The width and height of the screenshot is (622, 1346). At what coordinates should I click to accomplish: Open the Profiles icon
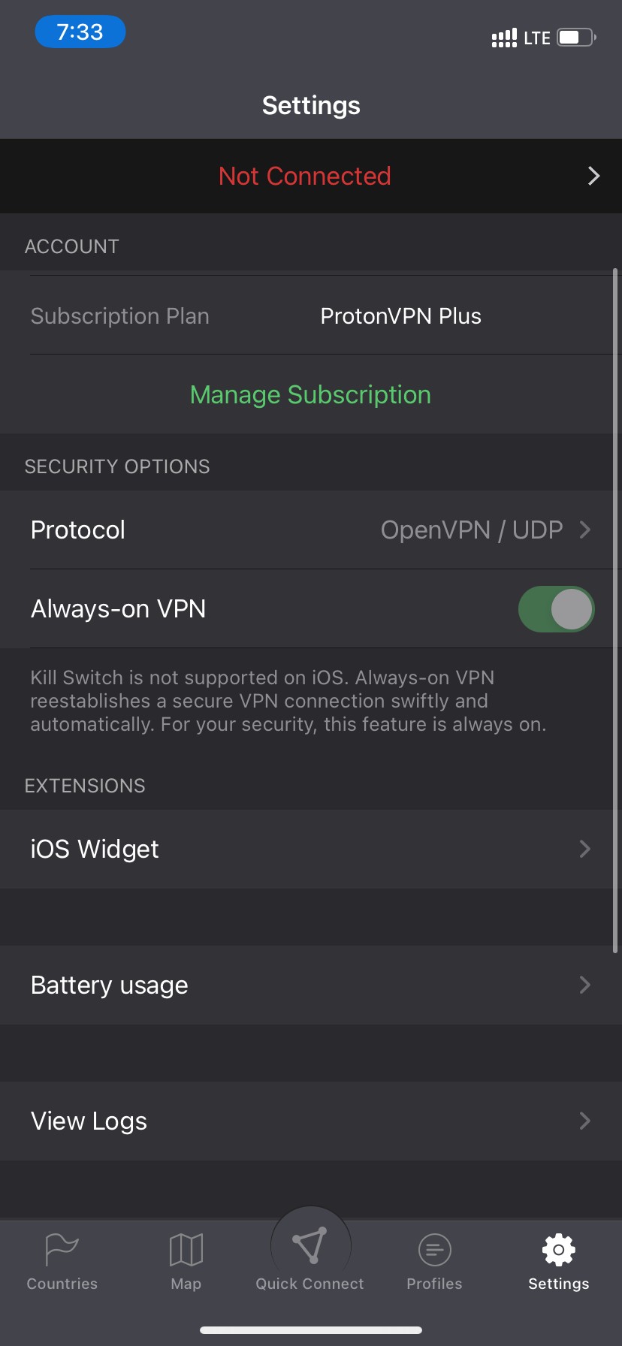435,1250
